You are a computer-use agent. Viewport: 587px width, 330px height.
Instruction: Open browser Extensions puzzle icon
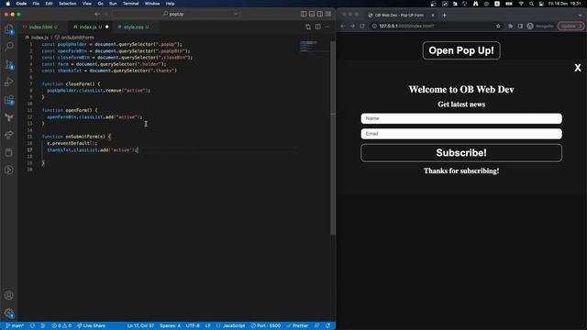pyautogui.click(x=510, y=27)
